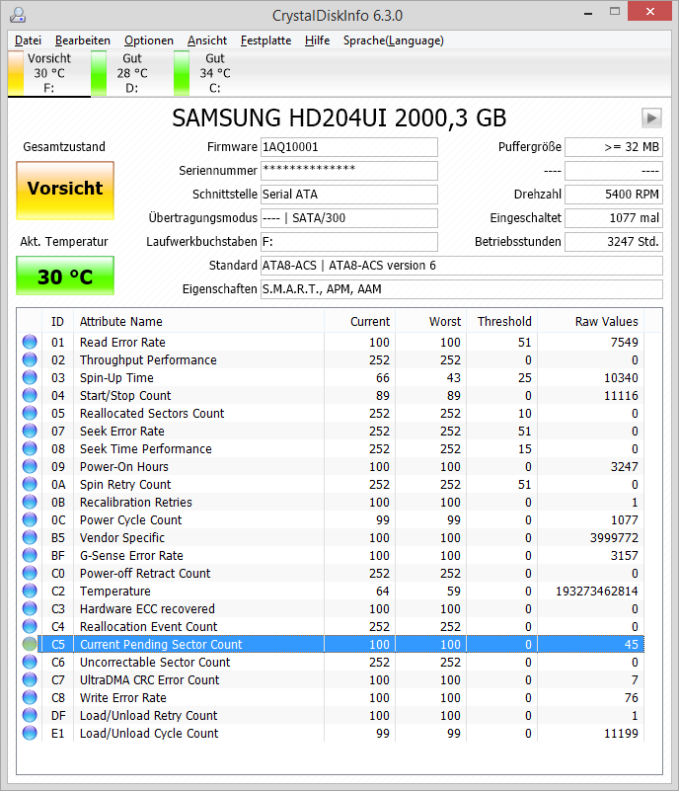Click the Threshold column header
The width and height of the screenshot is (679, 791).
(501, 321)
